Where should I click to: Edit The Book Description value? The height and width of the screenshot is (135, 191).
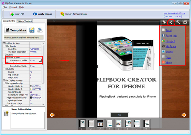pyautogui.click(x=33, y=52)
